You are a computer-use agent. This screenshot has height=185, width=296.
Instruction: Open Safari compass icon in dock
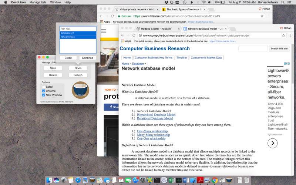coord(78,180)
